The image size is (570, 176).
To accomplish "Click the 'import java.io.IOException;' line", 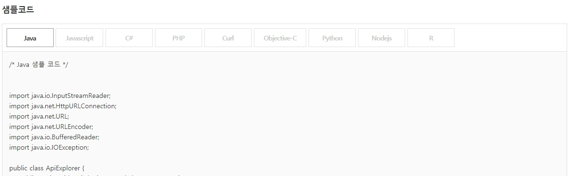I will click(49, 147).
